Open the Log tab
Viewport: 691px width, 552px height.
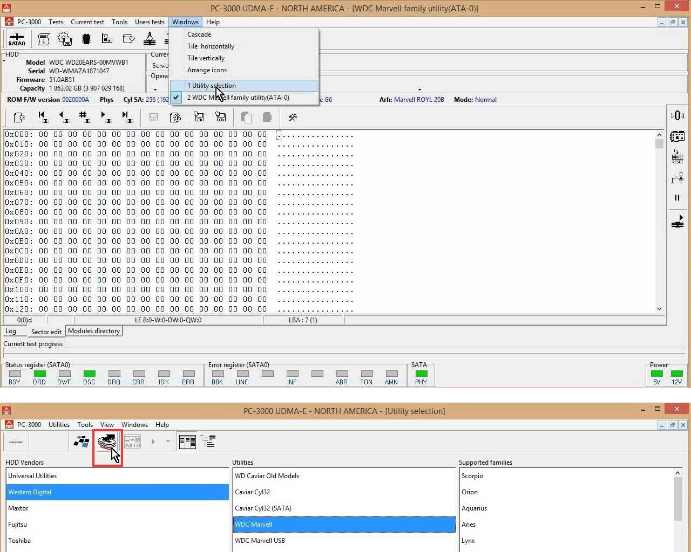point(11,331)
